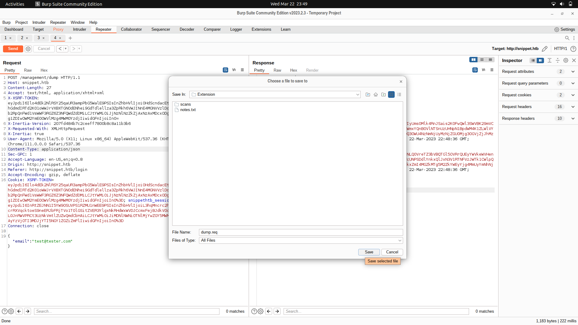Image resolution: width=578 pixels, height=325 pixels.
Task: Pin the Inspector to the left side
Action: (533, 60)
